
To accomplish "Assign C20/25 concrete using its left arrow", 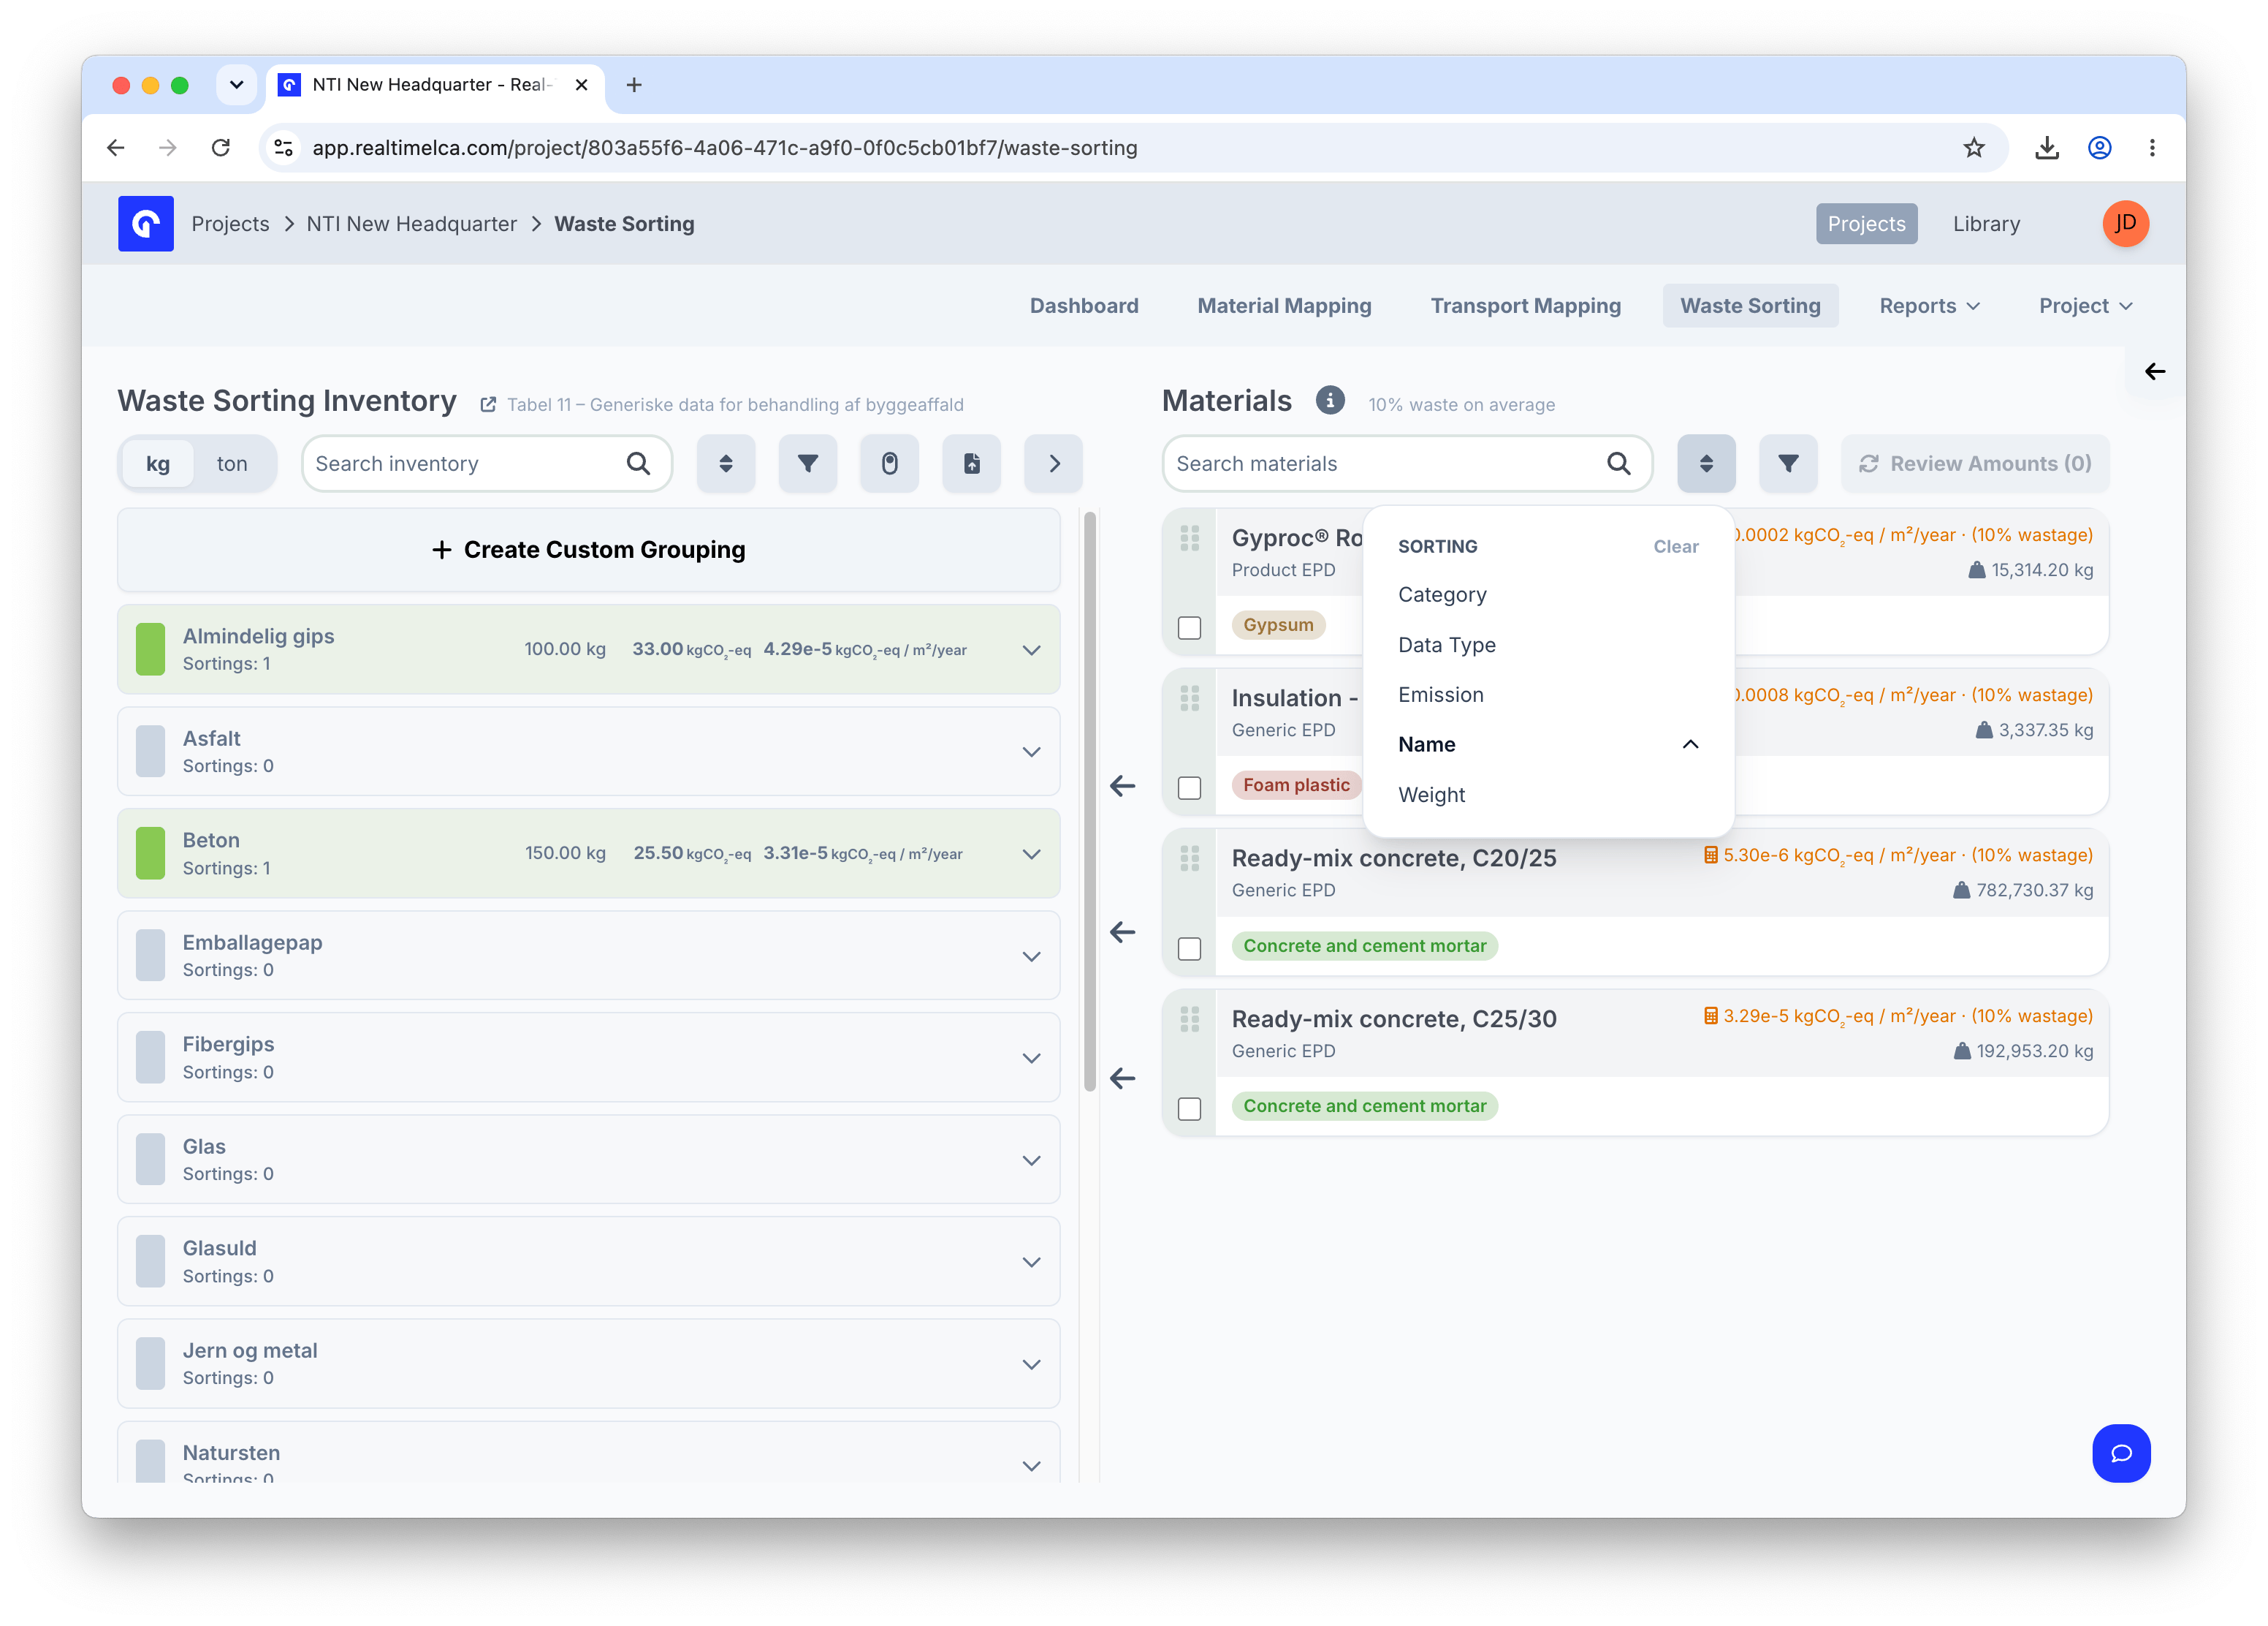I will (x=1123, y=933).
